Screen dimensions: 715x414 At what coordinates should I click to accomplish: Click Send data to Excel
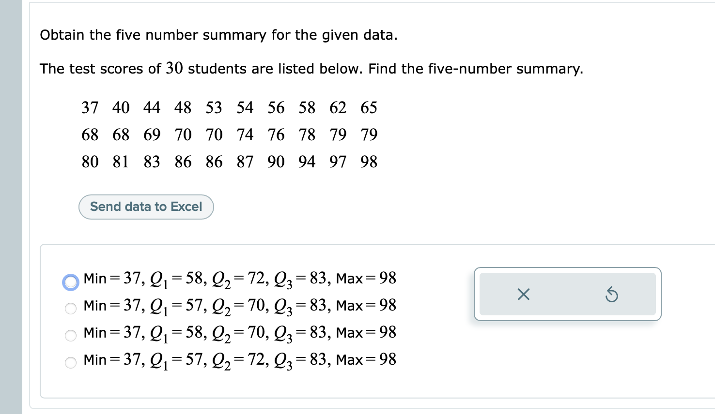tap(145, 207)
